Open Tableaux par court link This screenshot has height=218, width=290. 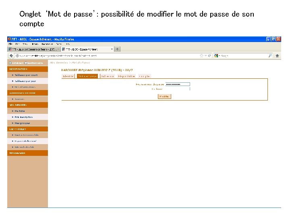26,75
